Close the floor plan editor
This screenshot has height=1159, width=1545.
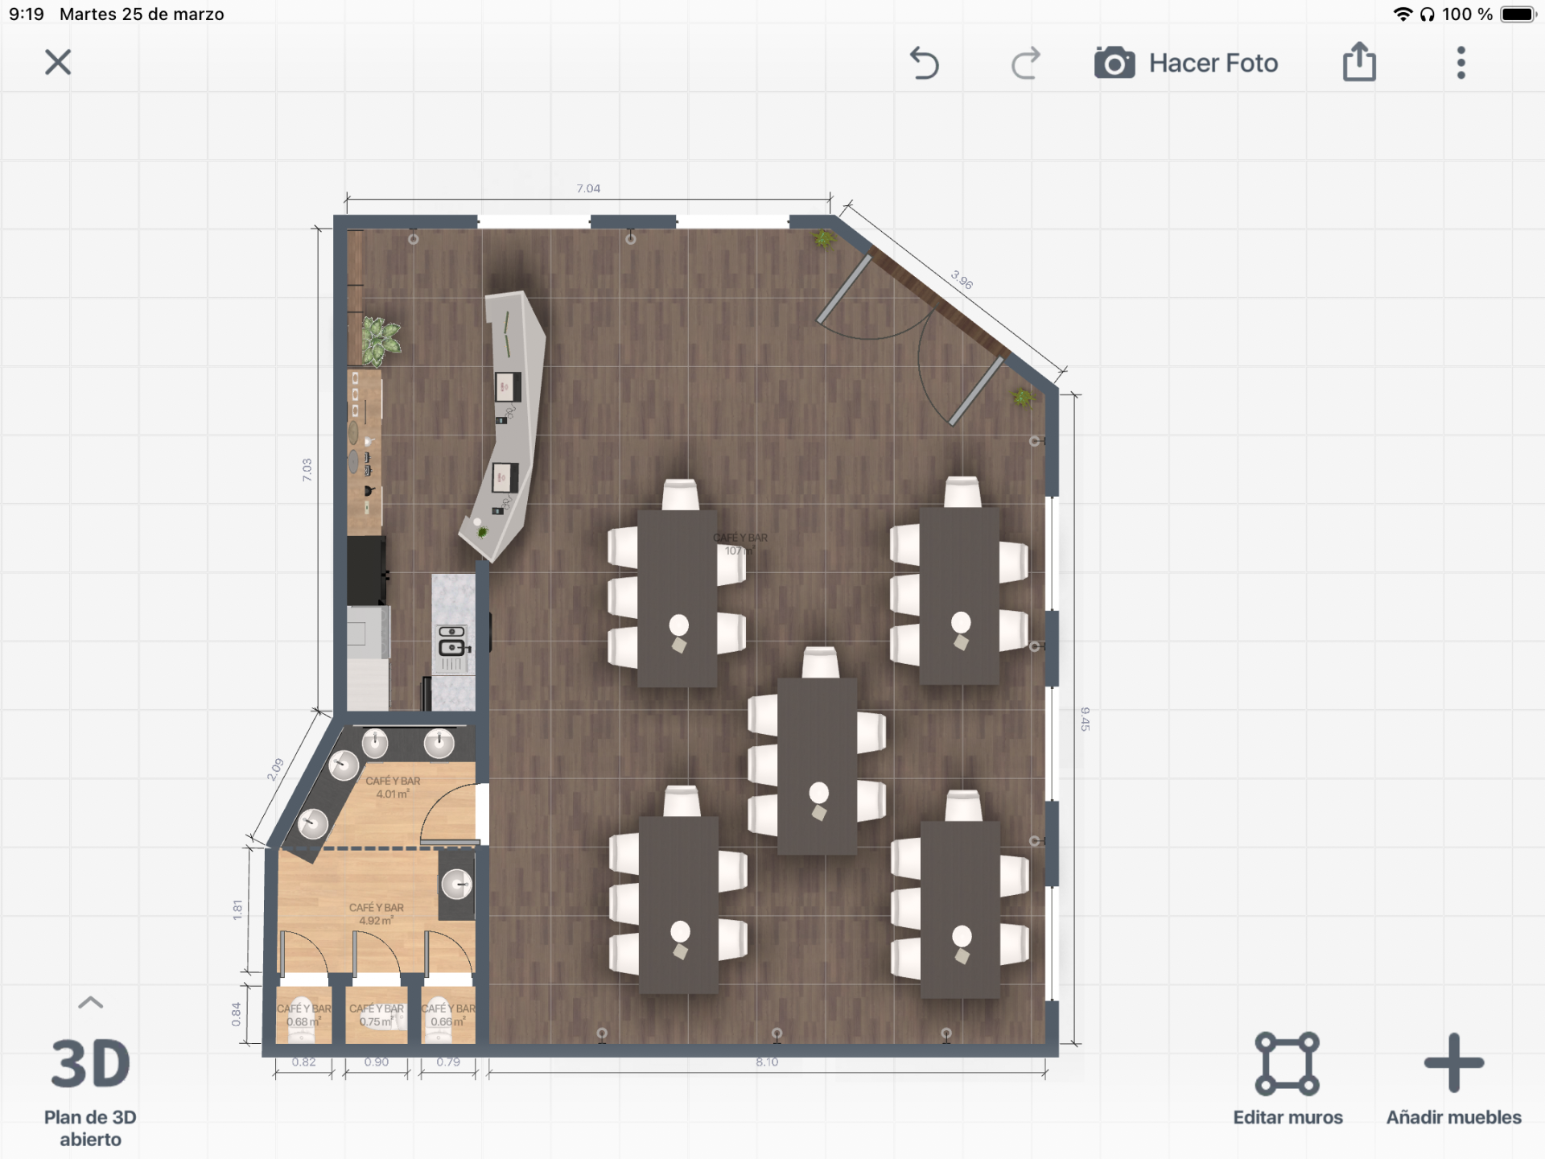pos(58,62)
